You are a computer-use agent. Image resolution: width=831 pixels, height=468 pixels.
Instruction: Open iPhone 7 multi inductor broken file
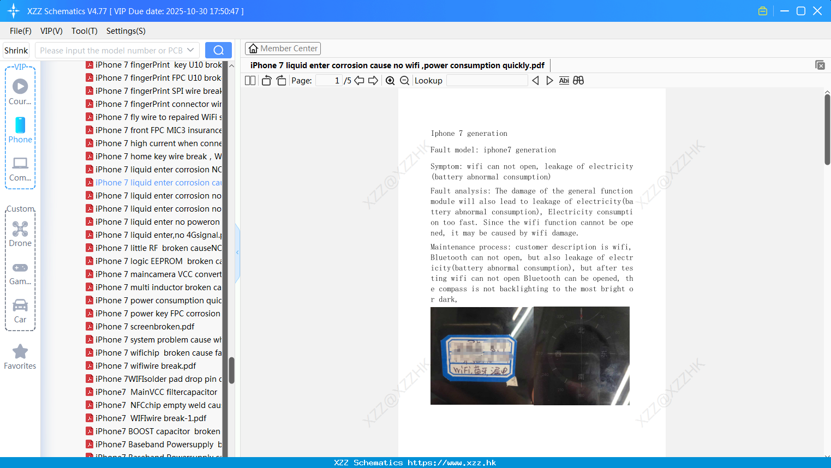(154, 287)
